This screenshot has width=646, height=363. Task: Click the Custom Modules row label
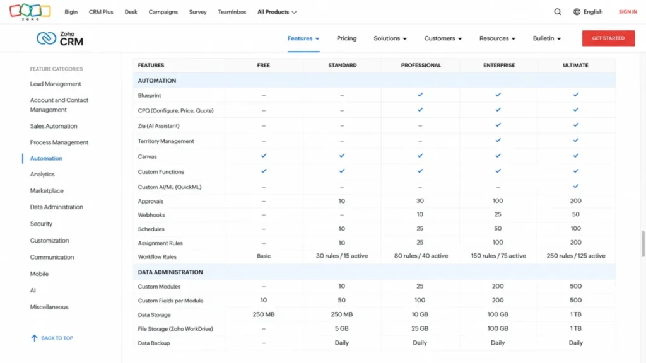pos(159,287)
